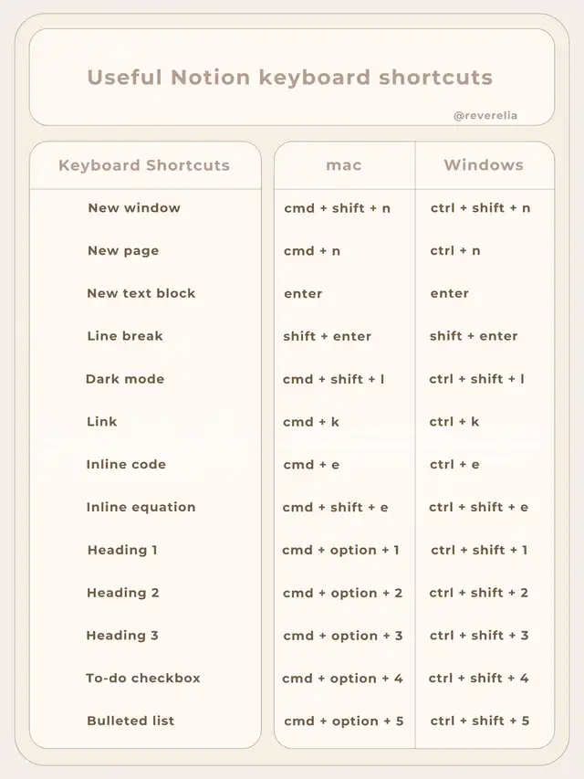Click the "Inline equation" row label
The image size is (584, 779).
point(141,507)
